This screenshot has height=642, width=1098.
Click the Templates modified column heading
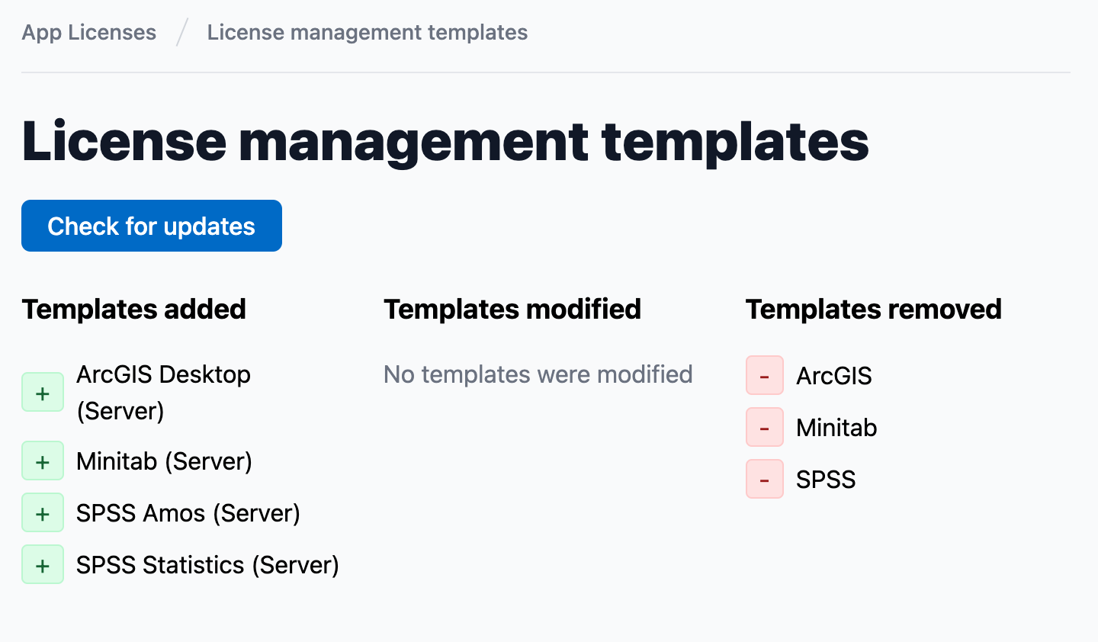(512, 310)
